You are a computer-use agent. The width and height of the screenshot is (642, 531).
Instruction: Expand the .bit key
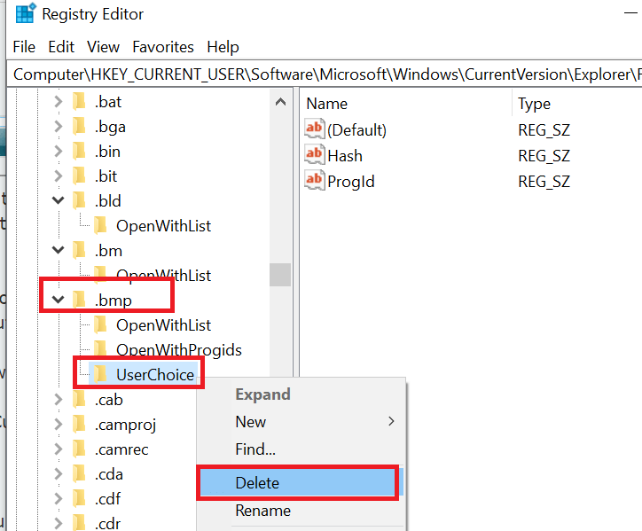coord(59,176)
